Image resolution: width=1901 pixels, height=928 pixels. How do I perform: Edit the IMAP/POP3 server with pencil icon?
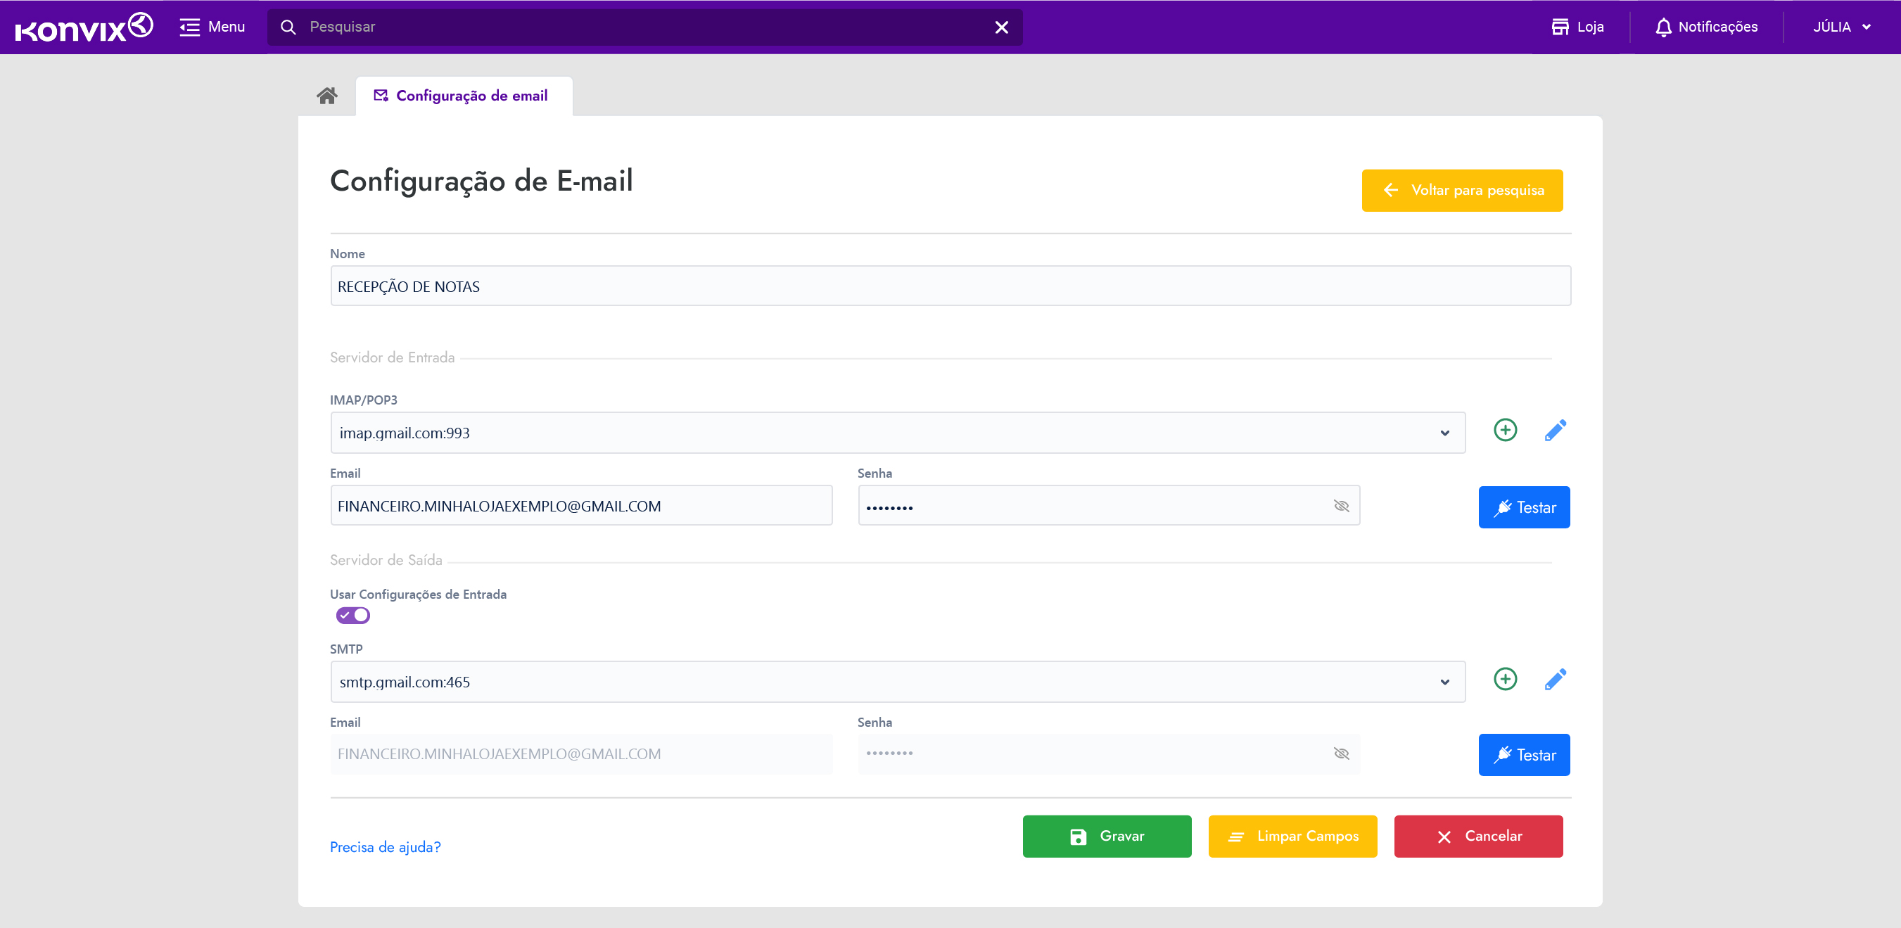coord(1555,431)
